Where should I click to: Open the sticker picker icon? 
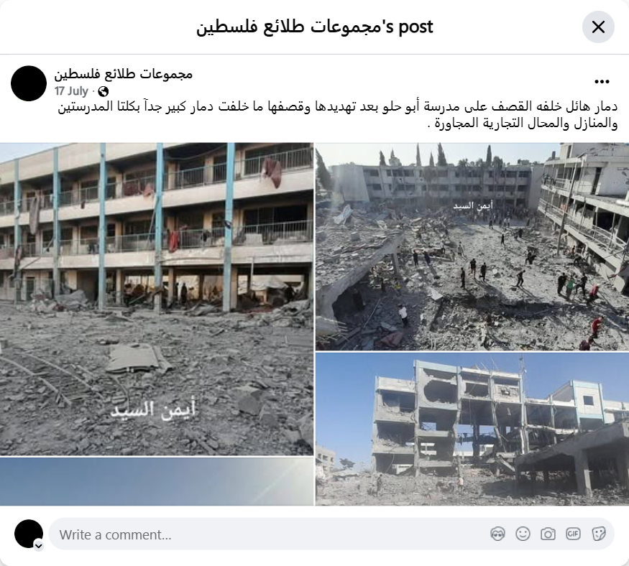pos(598,534)
